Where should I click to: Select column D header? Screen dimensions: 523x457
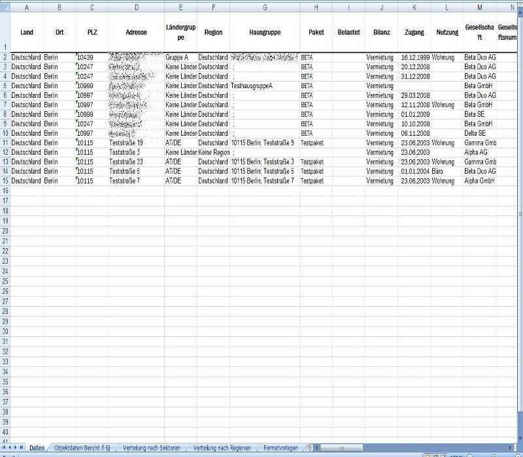point(137,7)
